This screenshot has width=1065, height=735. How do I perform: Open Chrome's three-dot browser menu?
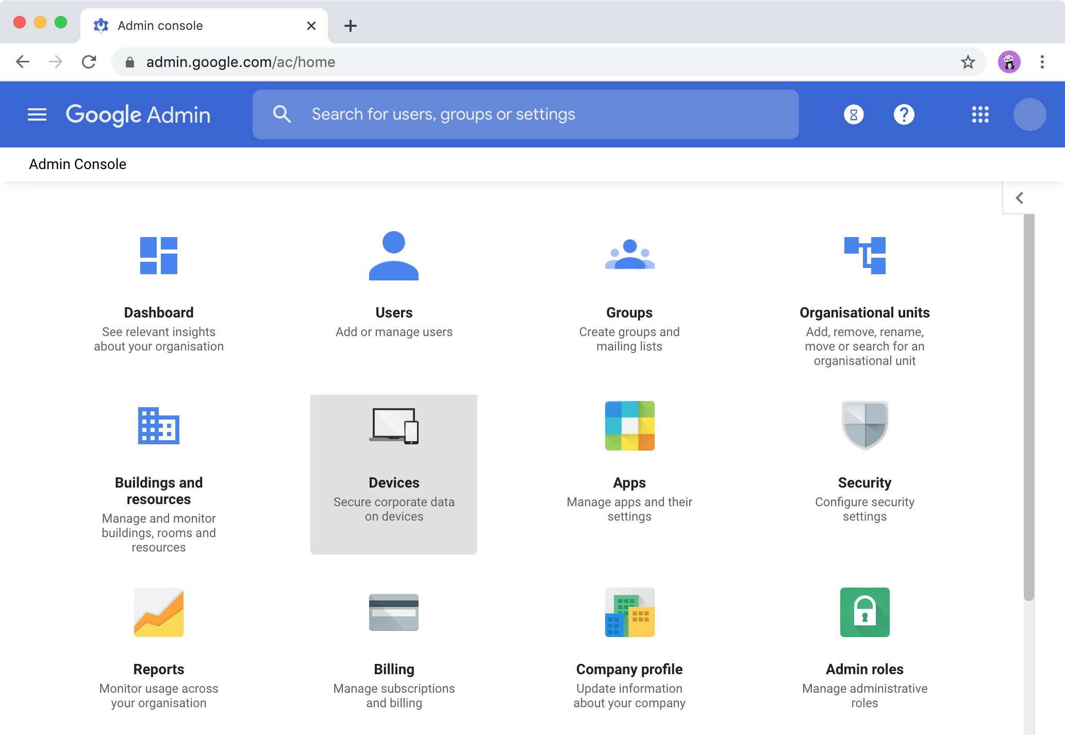[1041, 62]
